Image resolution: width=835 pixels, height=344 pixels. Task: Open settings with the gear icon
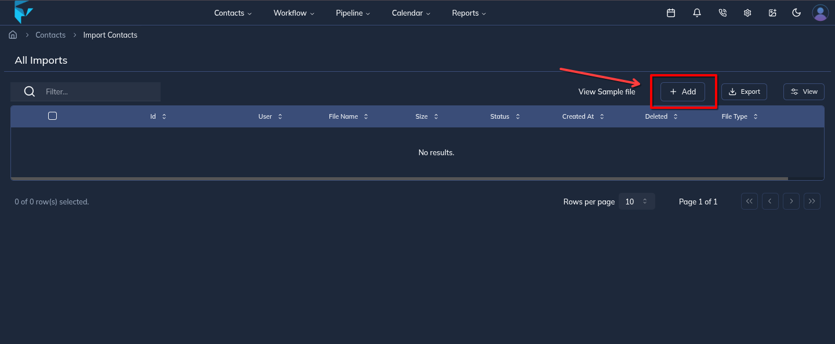click(747, 12)
